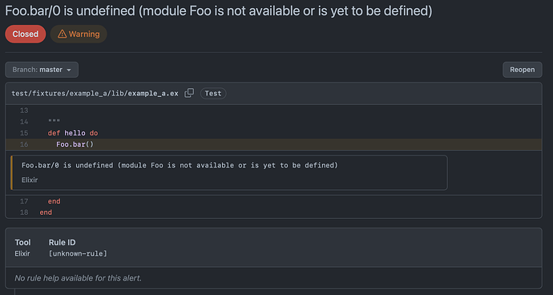Click the highlighted Foo.bar() code line
Image resolution: width=553 pixels, height=295 pixels.
[273, 144]
